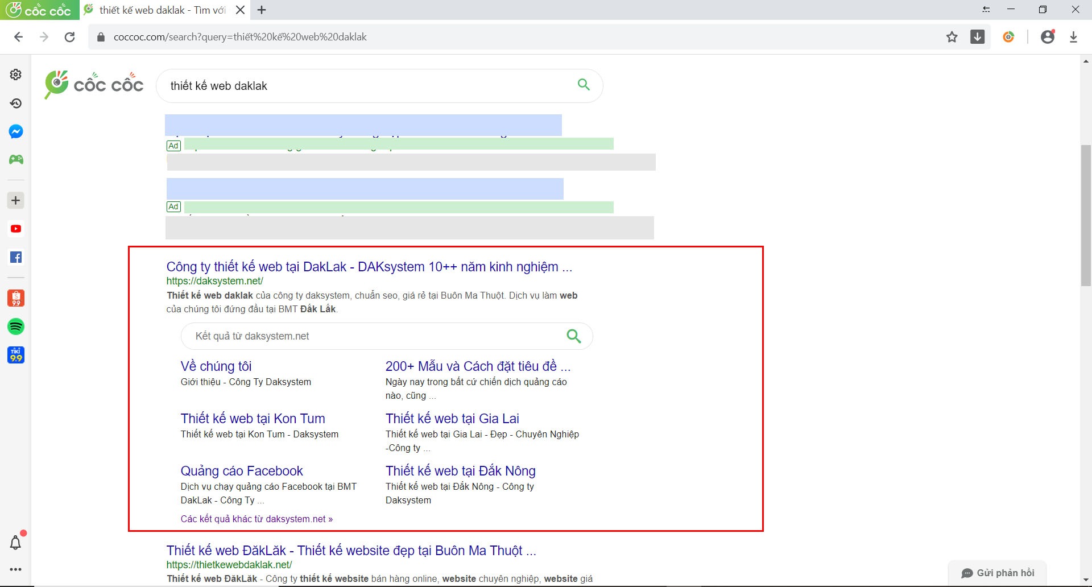Image resolution: width=1092 pixels, height=587 pixels.
Task: Select the 'thiết kế web daklak' tab
Action: 162,10
